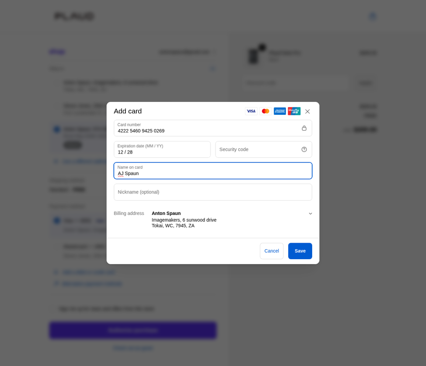
Task: Click the Cancel button in the dialog
Action: click(x=271, y=251)
